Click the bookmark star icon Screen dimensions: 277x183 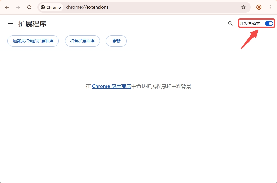244,7
